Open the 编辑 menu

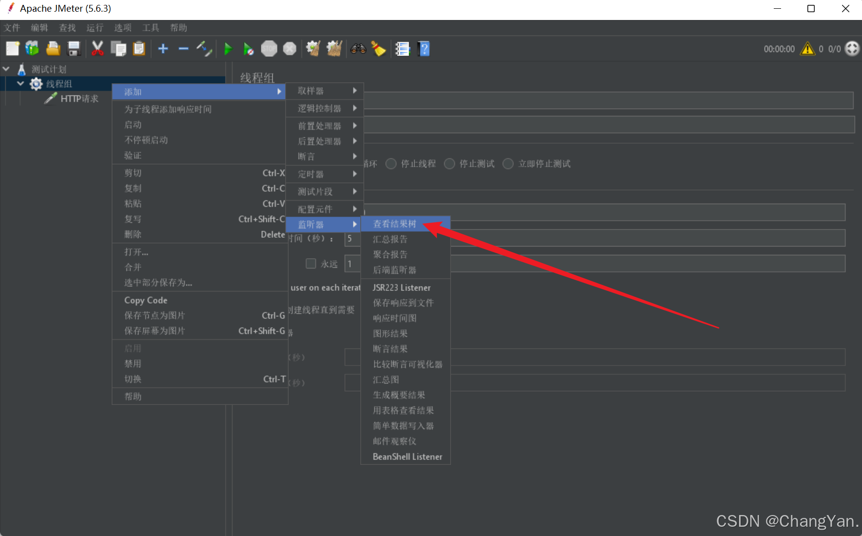39,28
